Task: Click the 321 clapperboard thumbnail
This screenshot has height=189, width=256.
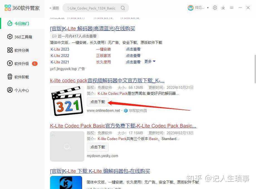Action: point(67,101)
